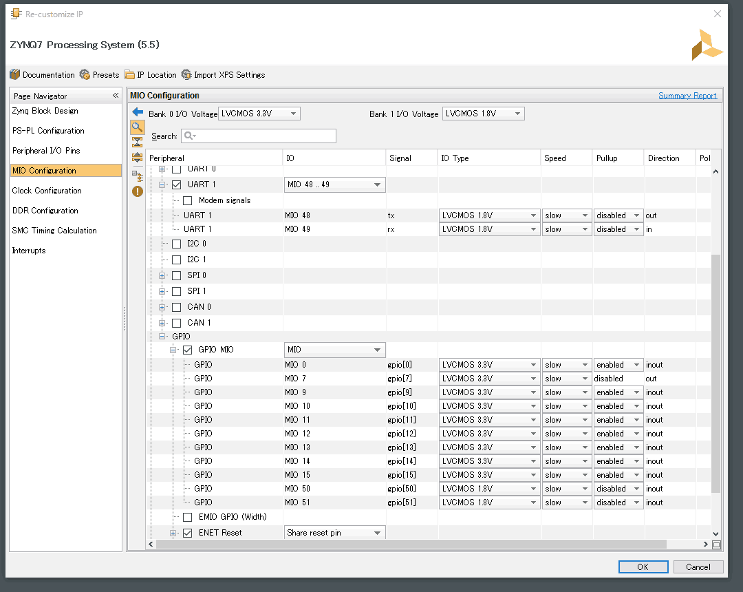Uncheck the GPIO MIO checkbox
Viewport: 743px width, 592px height.
pos(188,350)
